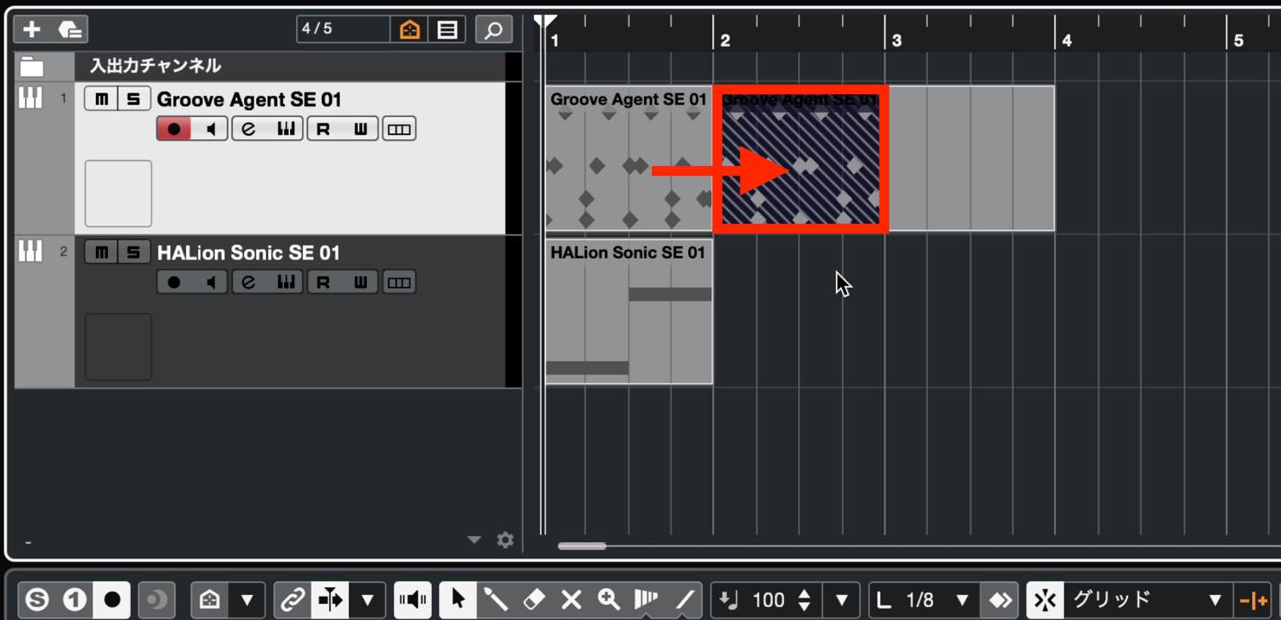Viewport: 1281px width, 620px height.
Task: Select the HALion Sonic SE 01 MIDI part
Action: [629, 311]
